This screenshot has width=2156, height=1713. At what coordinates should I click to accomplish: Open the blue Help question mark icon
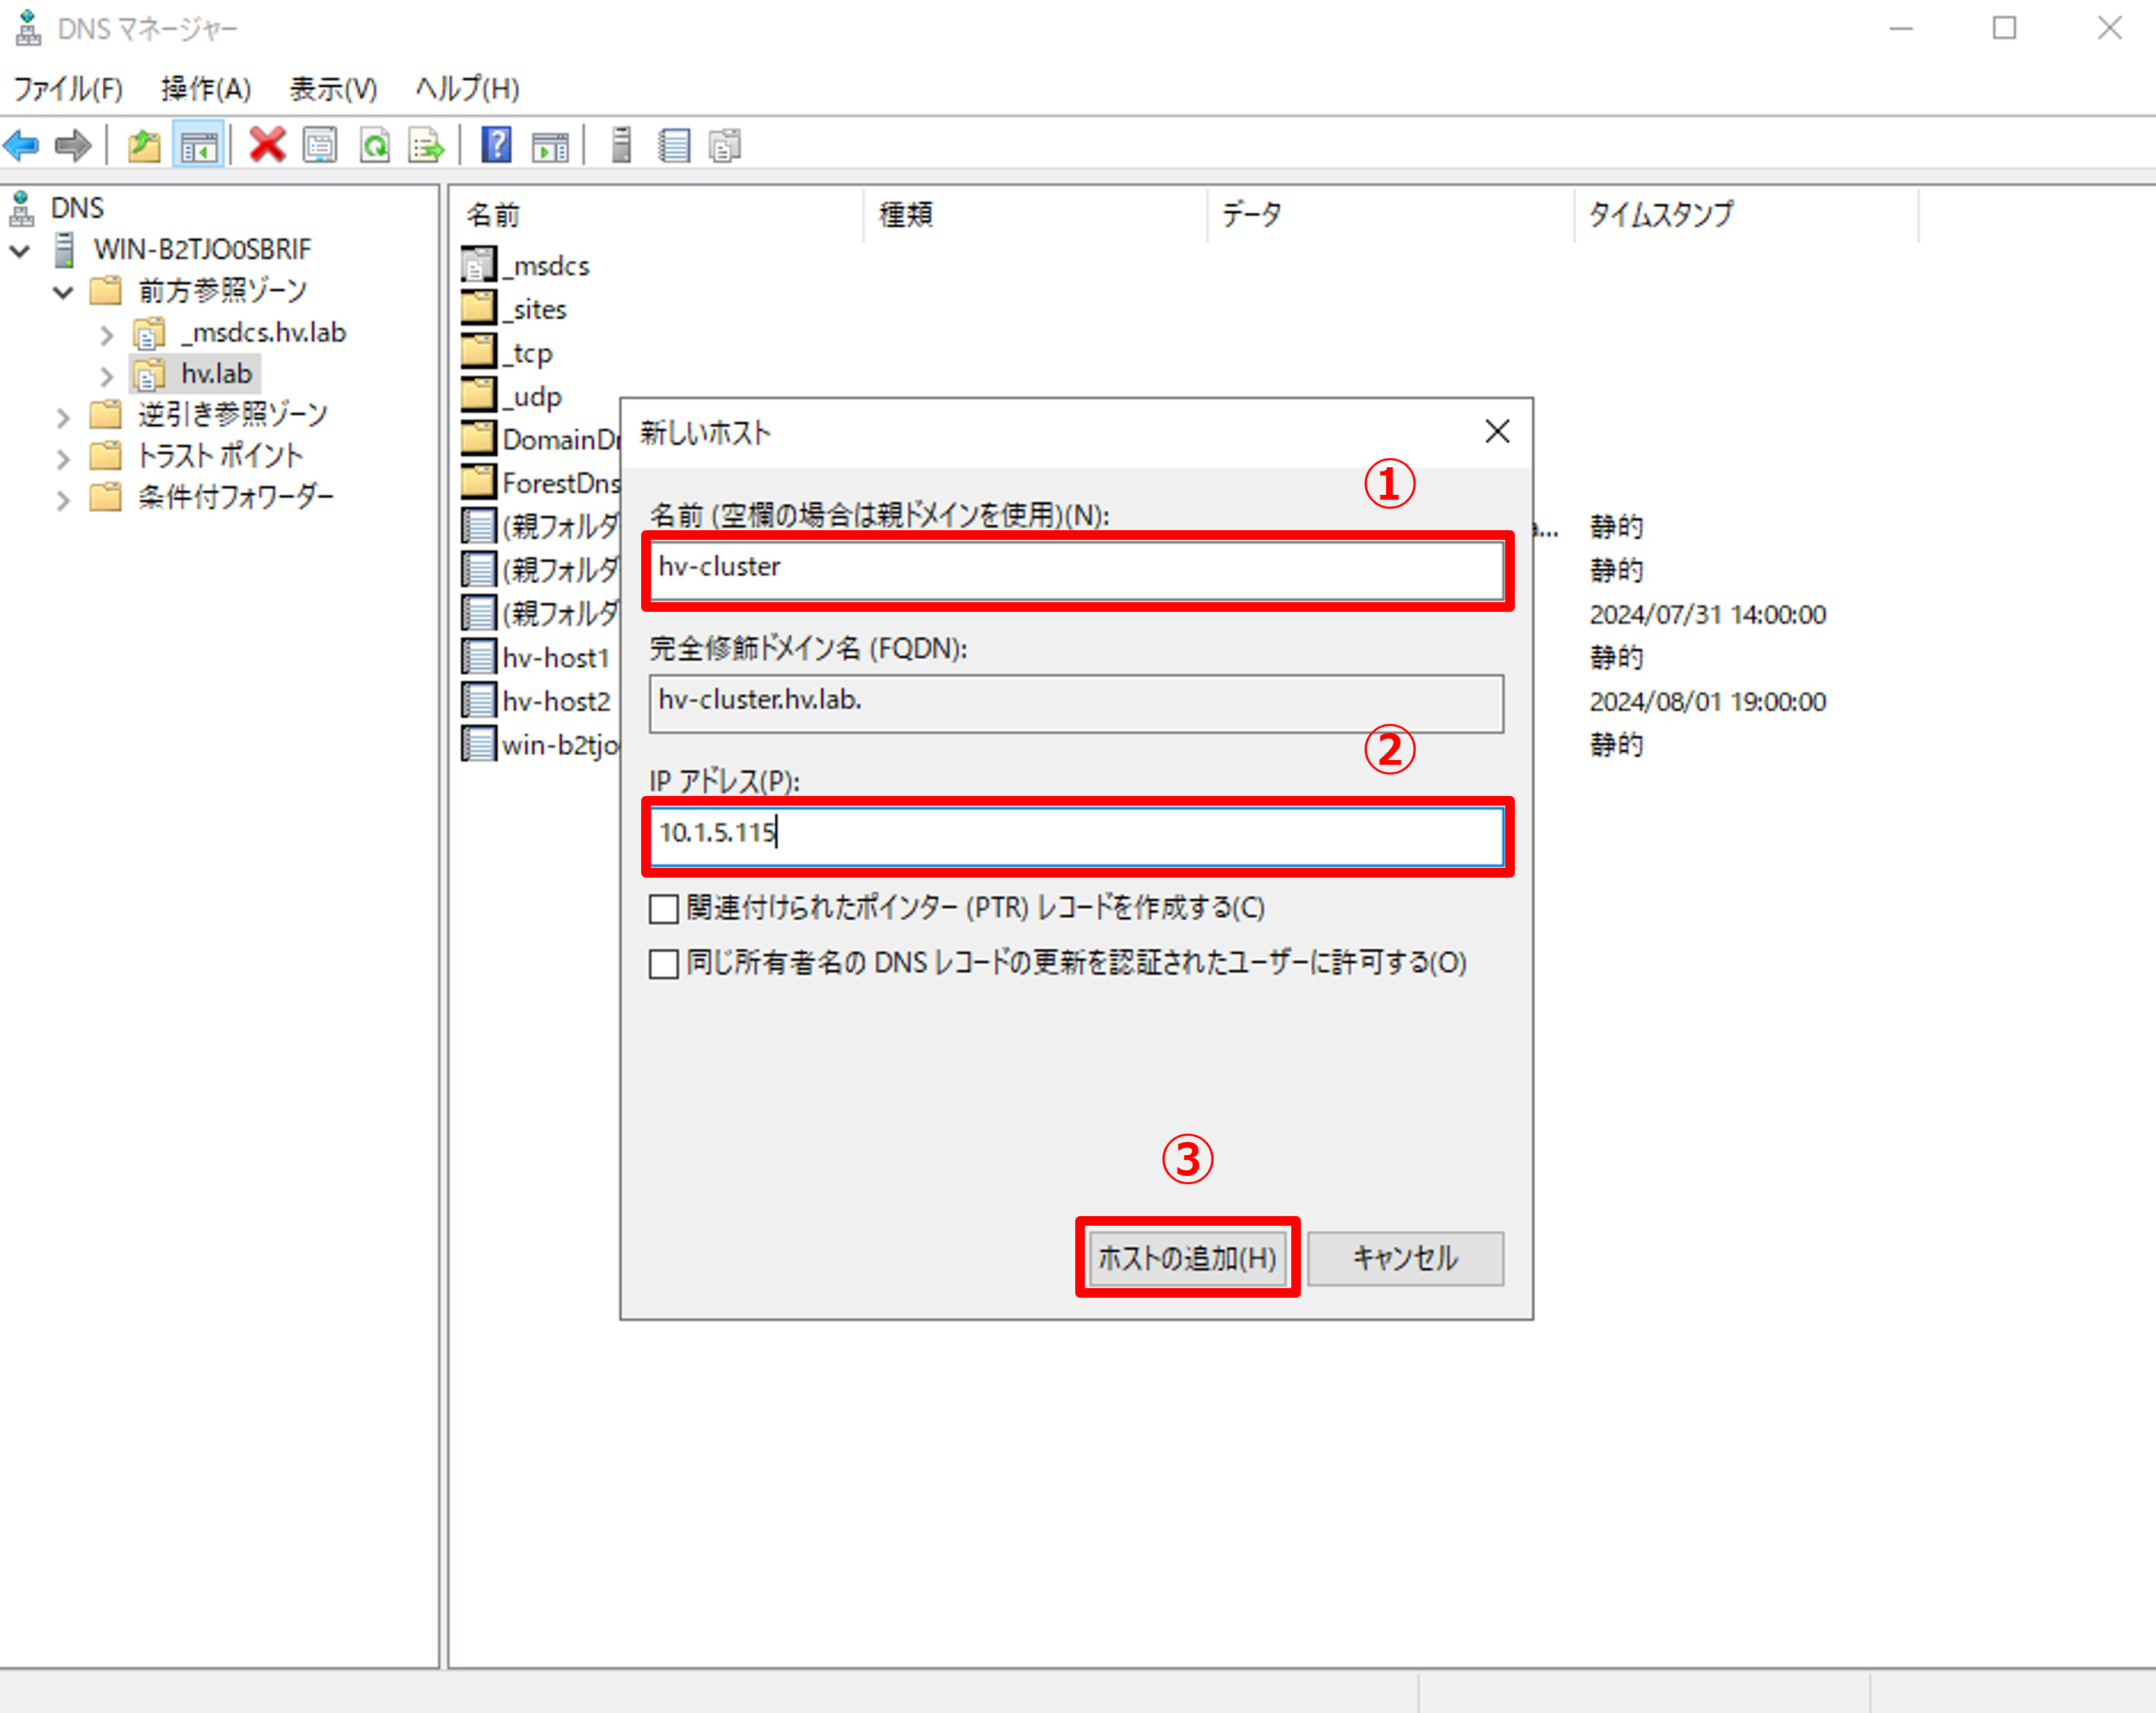point(496,146)
